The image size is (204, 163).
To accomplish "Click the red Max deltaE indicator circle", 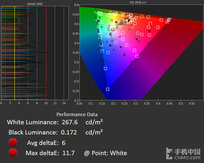I will (13, 153).
